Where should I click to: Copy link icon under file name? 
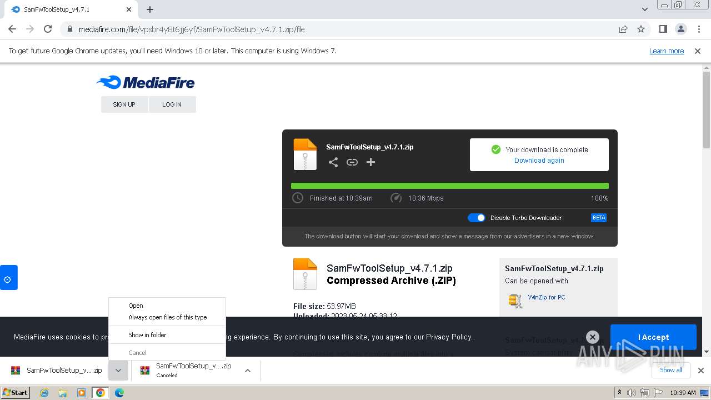(352, 162)
